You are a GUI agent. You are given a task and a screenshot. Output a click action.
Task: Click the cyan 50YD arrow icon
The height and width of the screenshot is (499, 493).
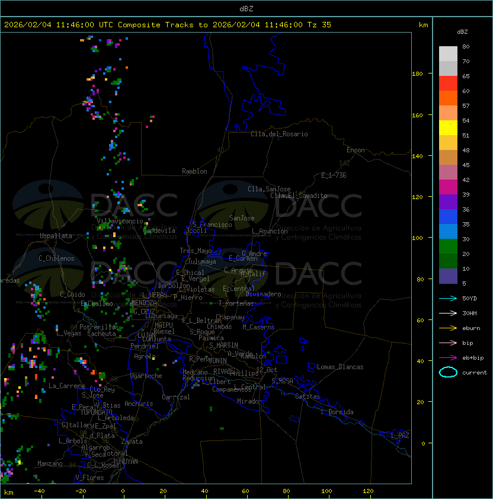448,298
